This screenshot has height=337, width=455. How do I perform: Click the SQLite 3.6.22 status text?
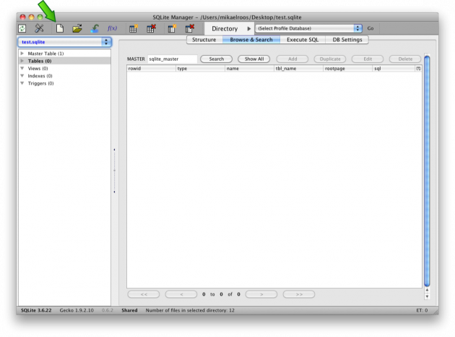36,310
